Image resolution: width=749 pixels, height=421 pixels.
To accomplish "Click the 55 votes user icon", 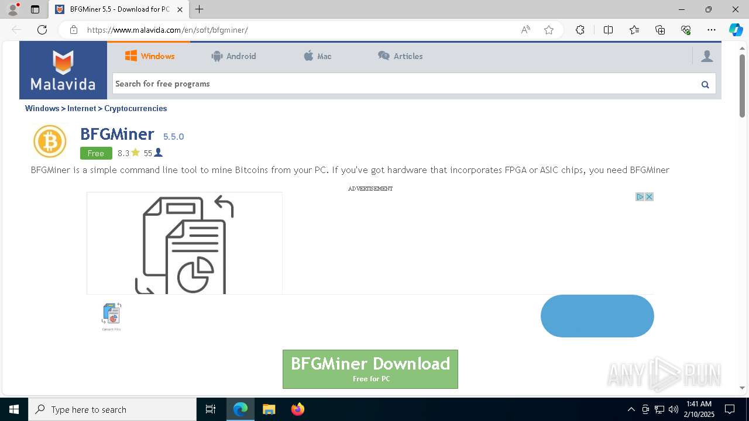I will 158,153.
